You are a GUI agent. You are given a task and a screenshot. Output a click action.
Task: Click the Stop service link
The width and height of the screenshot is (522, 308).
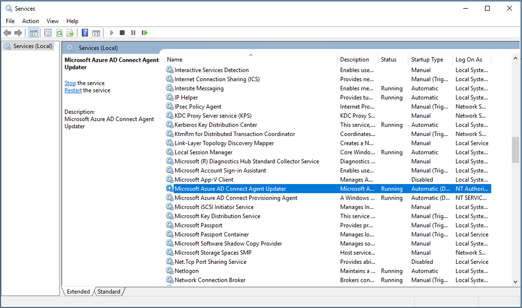tap(70, 83)
